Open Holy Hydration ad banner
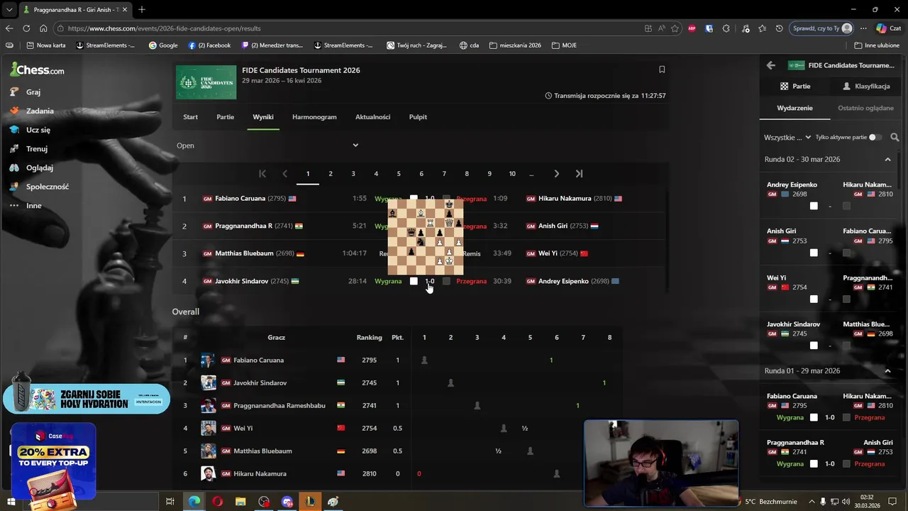The image size is (908, 511). click(x=86, y=398)
